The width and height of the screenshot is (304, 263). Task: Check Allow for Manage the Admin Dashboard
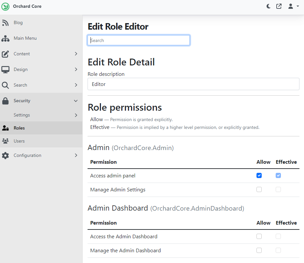pyautogui.click(x=259, y=250)
